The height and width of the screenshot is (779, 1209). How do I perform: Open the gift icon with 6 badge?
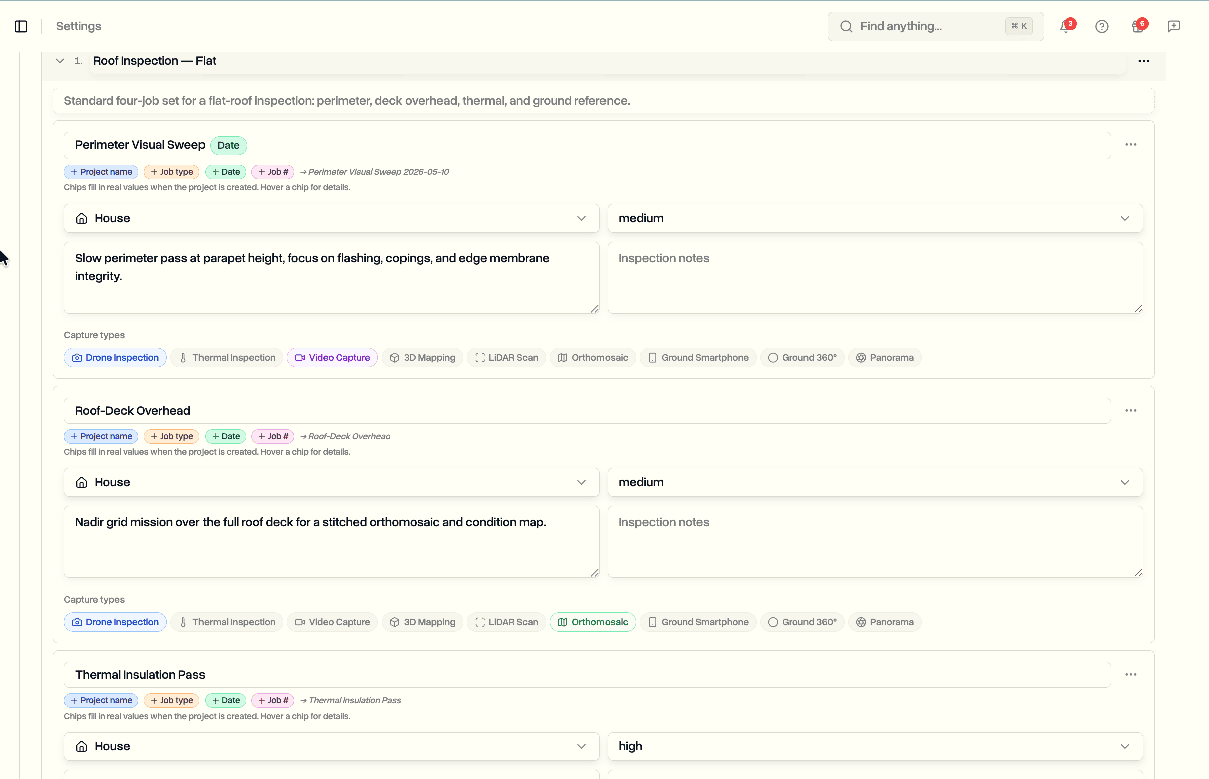pyautogui.click(x=1138, y=26)
